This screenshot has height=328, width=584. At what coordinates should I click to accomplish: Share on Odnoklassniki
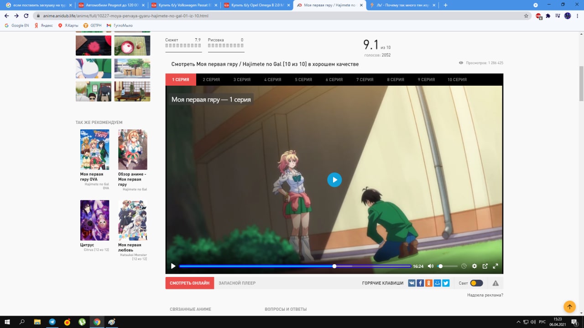coord(429,283)
